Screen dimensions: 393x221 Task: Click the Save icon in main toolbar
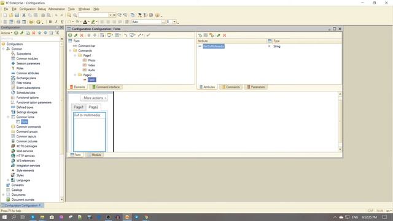(x=17, y=15)
